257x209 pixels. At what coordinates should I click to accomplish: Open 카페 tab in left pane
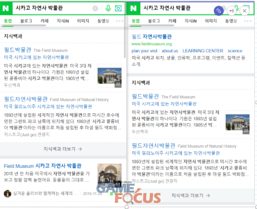45,21
